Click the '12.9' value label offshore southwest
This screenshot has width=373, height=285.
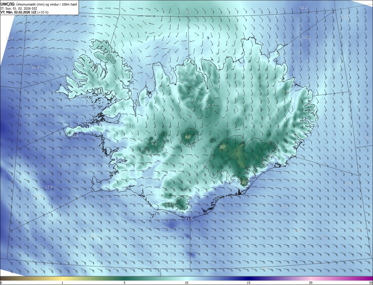[49, 187]
